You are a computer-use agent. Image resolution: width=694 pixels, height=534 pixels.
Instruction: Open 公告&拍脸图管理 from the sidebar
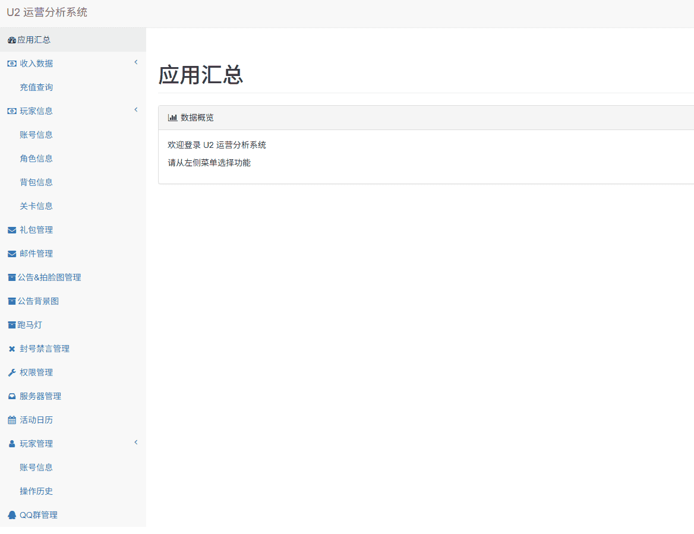pos(49,277)
